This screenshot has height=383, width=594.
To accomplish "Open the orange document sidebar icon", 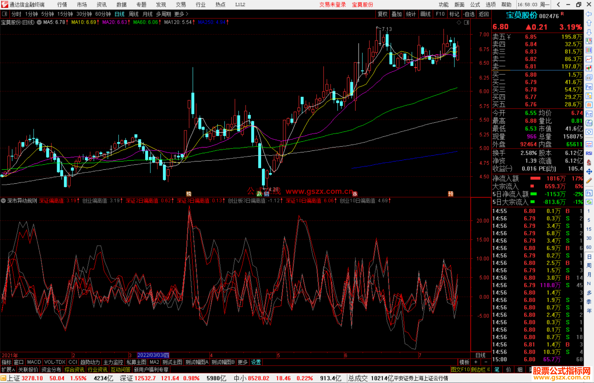I will tap(589, 105).
